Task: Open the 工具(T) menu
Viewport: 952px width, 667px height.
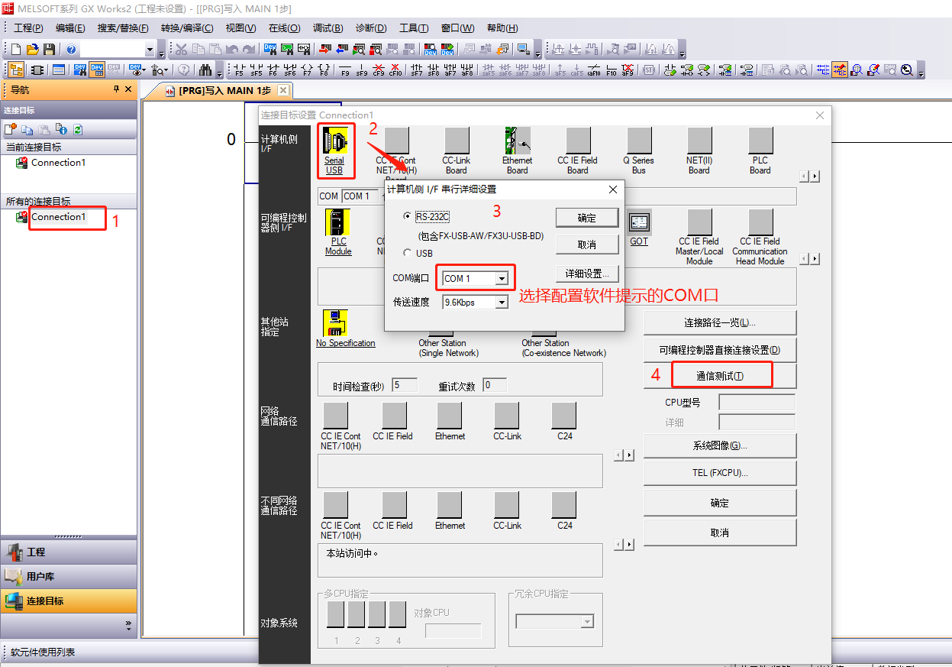Action: 414,28
